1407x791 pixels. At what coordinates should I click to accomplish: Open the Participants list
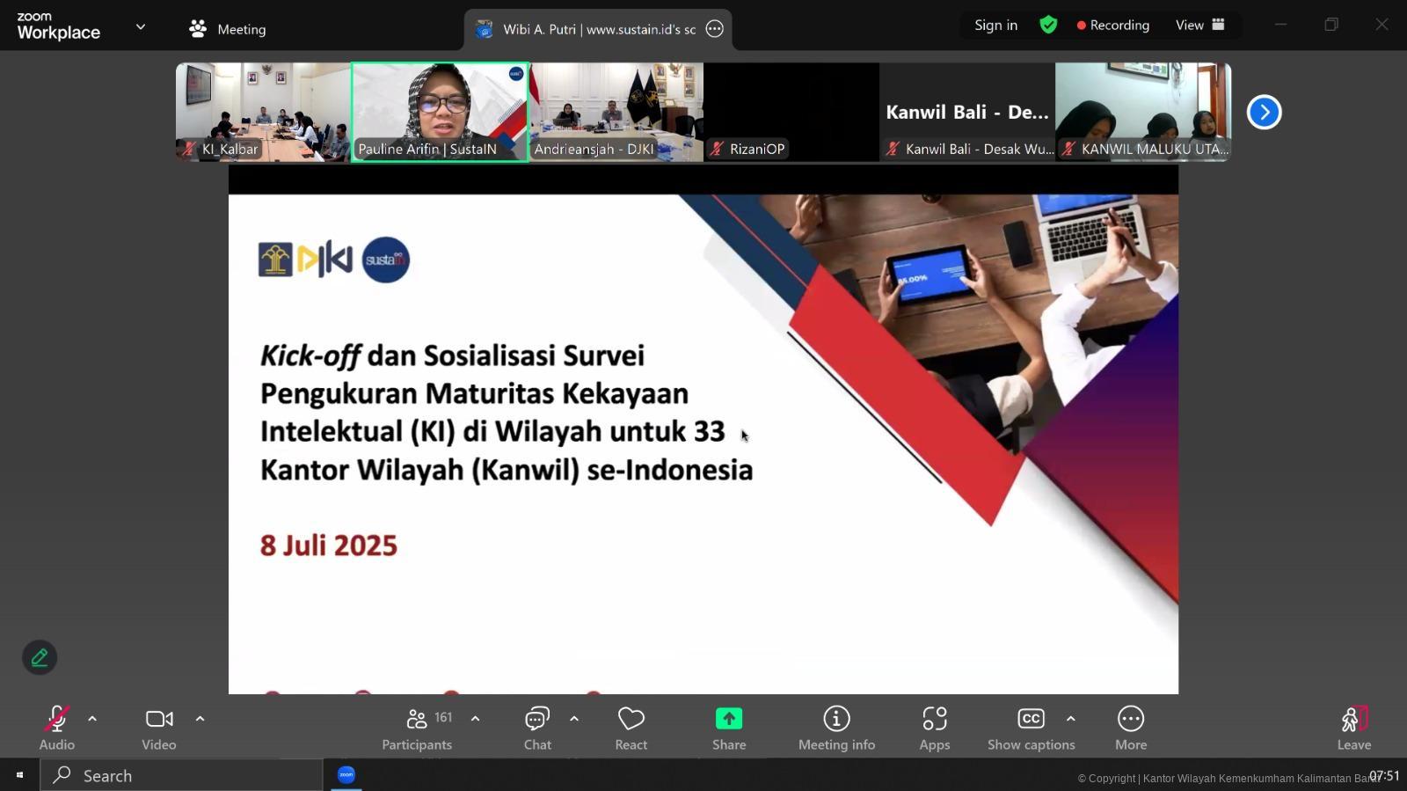[417, 729]
